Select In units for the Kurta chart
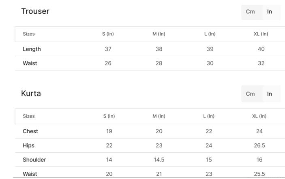Viewport: 285px width, 179px height. [x=270, y=94]
